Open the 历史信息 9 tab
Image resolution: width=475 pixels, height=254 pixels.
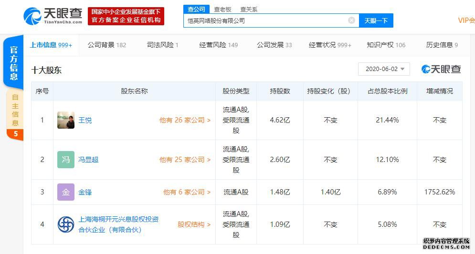coord(442,45)
